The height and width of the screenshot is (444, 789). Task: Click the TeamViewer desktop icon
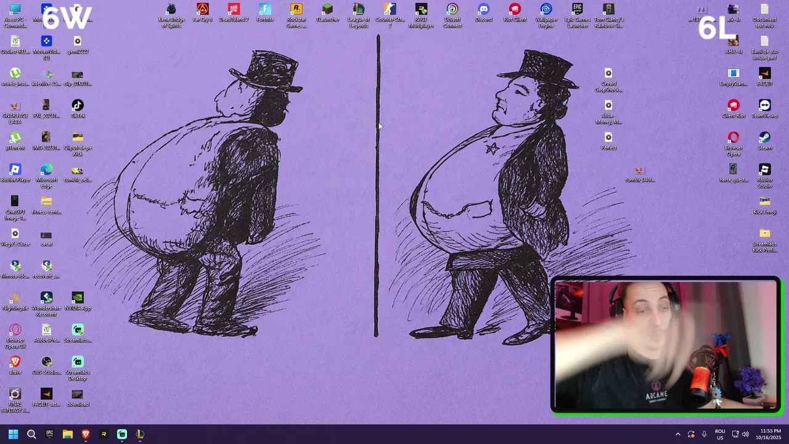765,109
